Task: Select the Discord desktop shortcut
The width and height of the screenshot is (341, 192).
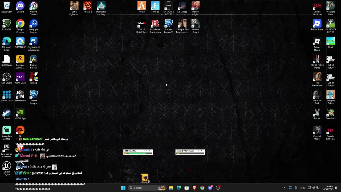Action: tap(20, 7)
